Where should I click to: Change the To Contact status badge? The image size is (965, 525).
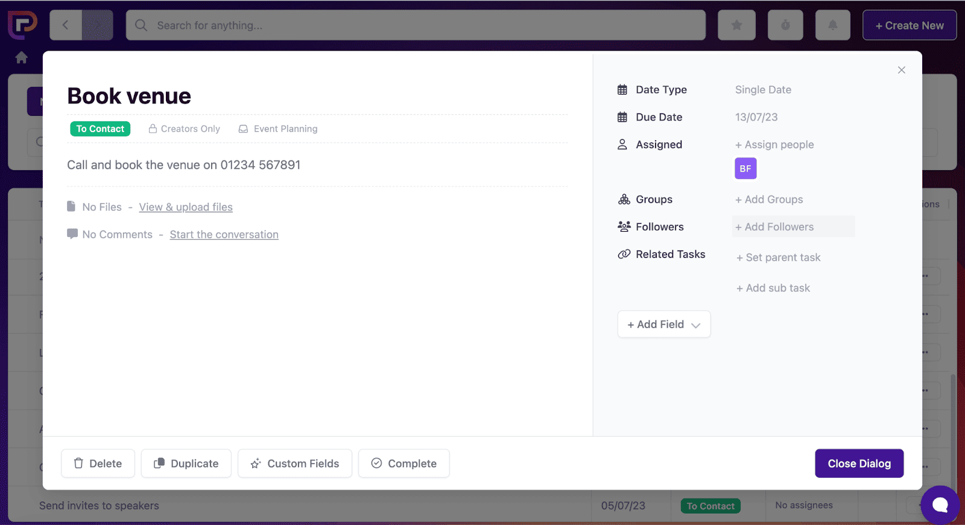[x=100, y=129]
